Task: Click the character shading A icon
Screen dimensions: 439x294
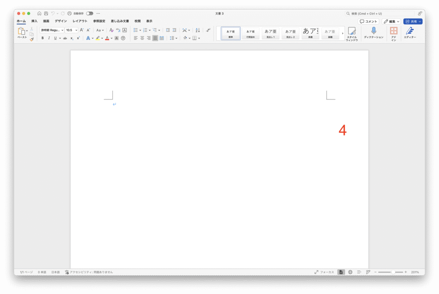Action: coord(117,38)
